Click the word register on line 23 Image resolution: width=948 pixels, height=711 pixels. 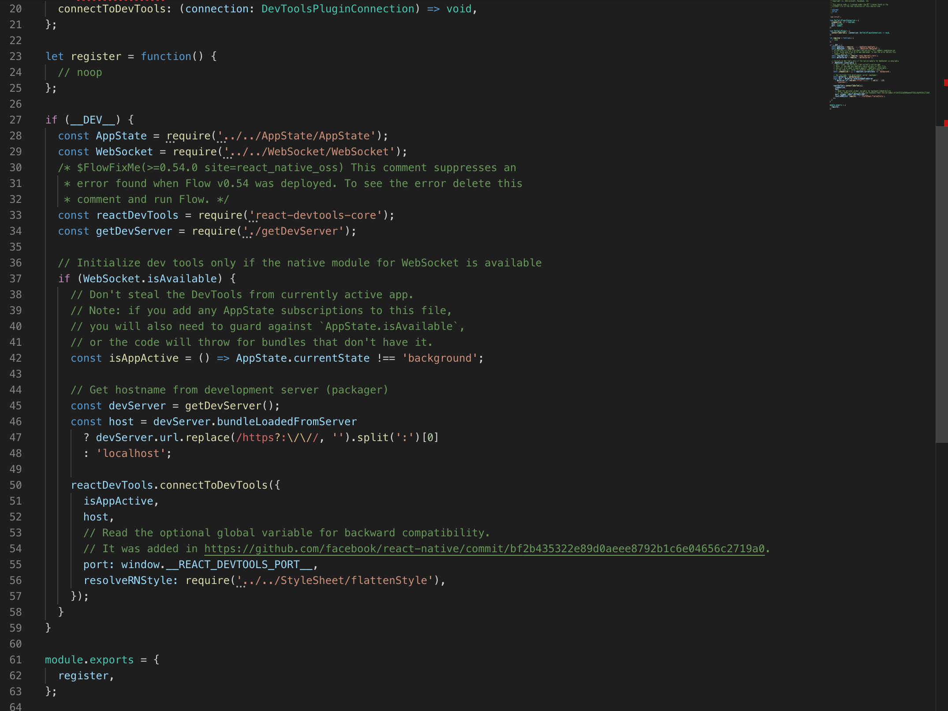(x=96, y=56)
